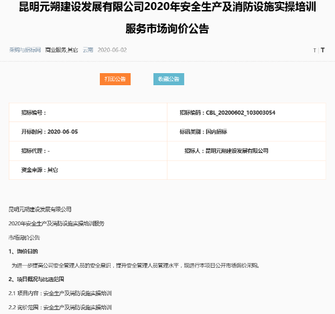The width and height of the screenshot is (335, 314).
Task: Select the code CBL_20200602_103003054
Action: tap(241, 113)
